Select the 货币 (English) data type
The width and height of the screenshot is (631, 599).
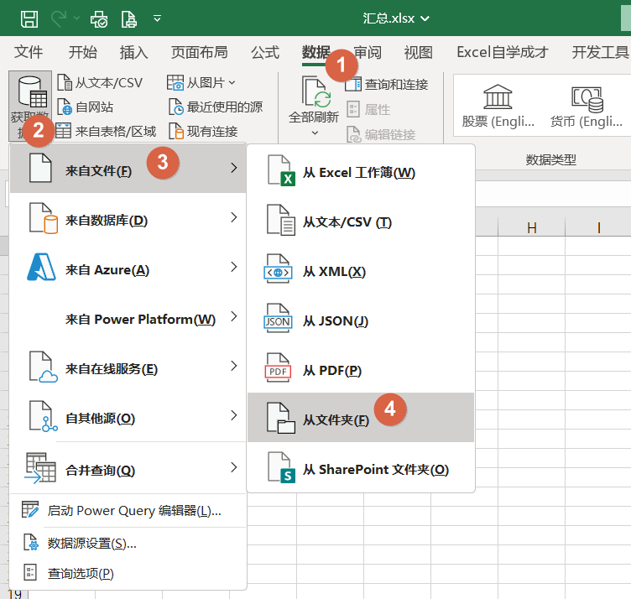tap(587, 107)
